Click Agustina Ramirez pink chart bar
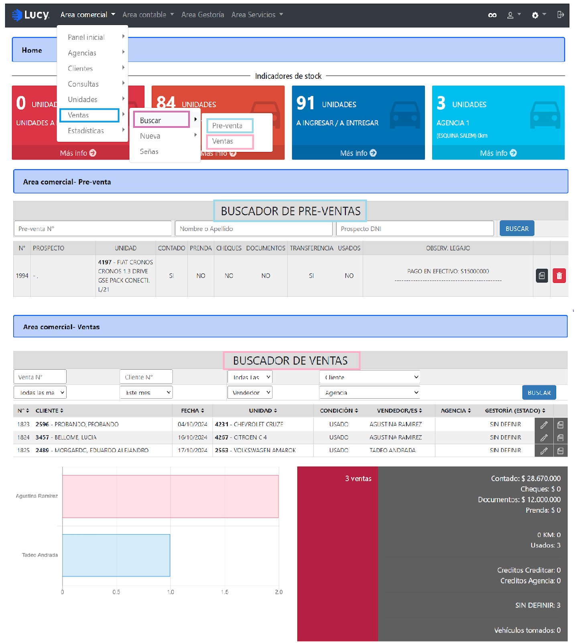Screen dimensions: 577x643 tap(171, 497)
